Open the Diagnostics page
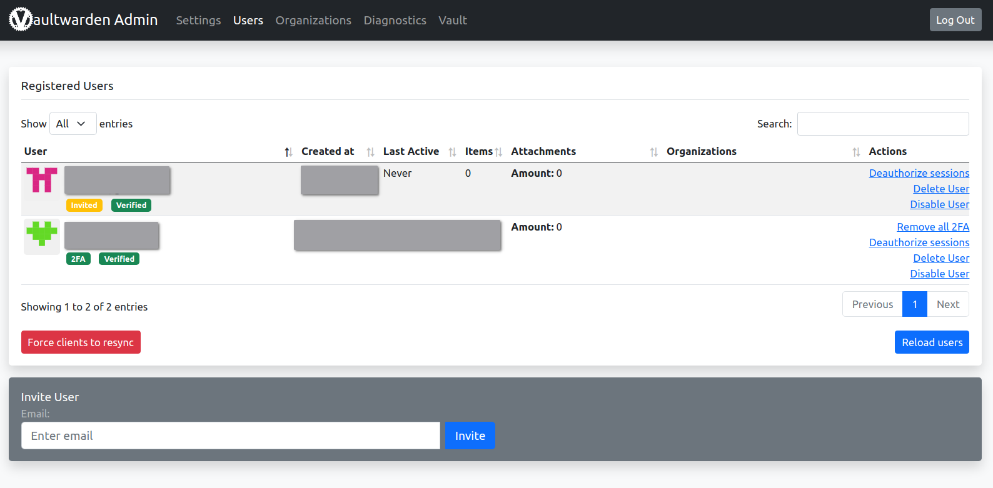Viewport: 993px width, 488px height. pos(395,21)
